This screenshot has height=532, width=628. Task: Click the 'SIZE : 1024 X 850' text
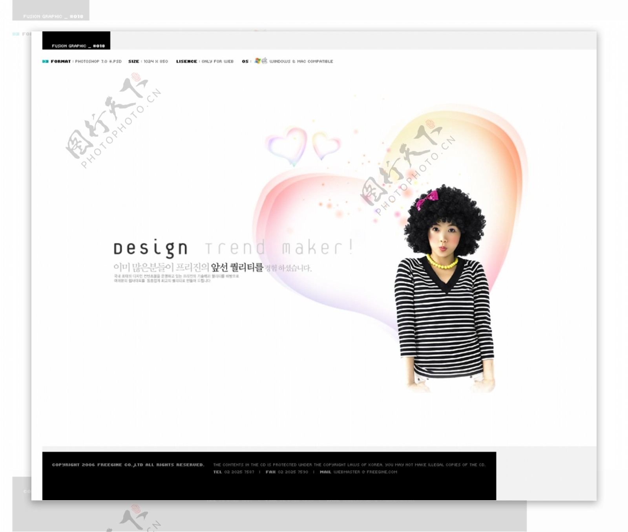coord(148,62)
